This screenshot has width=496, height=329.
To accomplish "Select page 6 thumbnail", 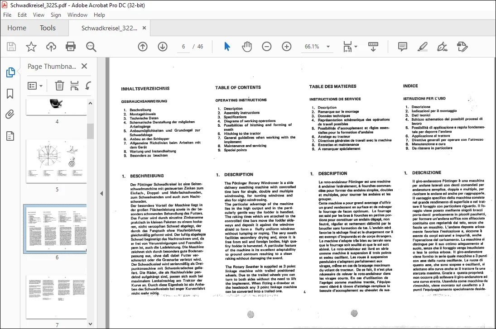I will point(56,229).
